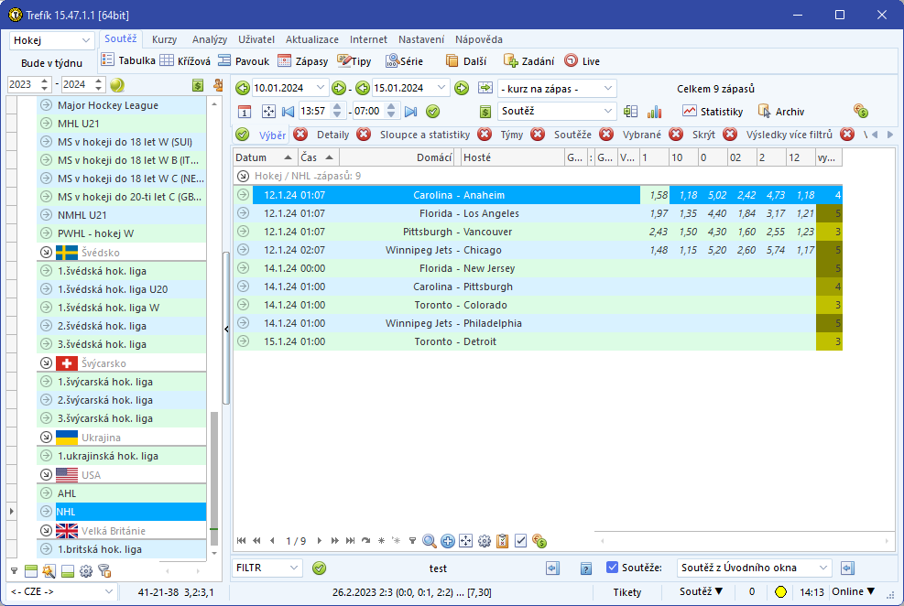Open the Soutěž dropdown beside the time range
This screenshot has width=904, height=606.
(x=557, y=111)
